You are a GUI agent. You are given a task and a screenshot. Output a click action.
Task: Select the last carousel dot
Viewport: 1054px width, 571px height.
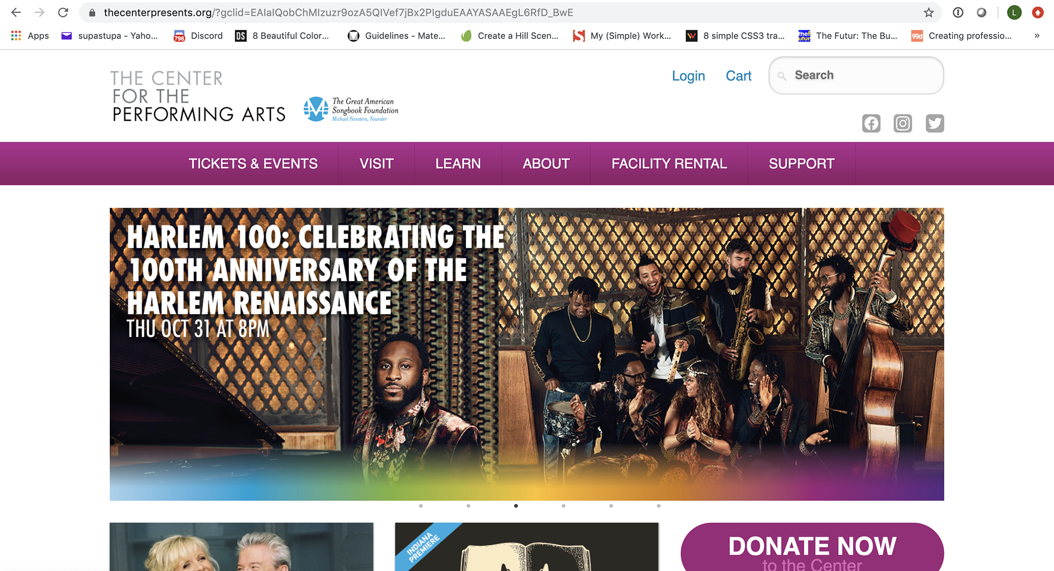click(659, 506)
